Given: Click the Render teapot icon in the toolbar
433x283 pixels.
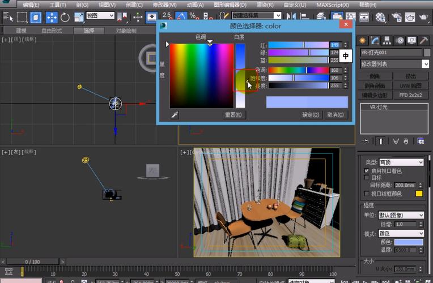Looking at the screenshot, I should [x=423, y=17].
